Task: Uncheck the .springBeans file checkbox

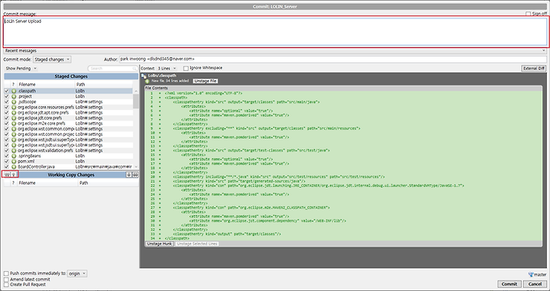Action: click(x=6, y=156)
